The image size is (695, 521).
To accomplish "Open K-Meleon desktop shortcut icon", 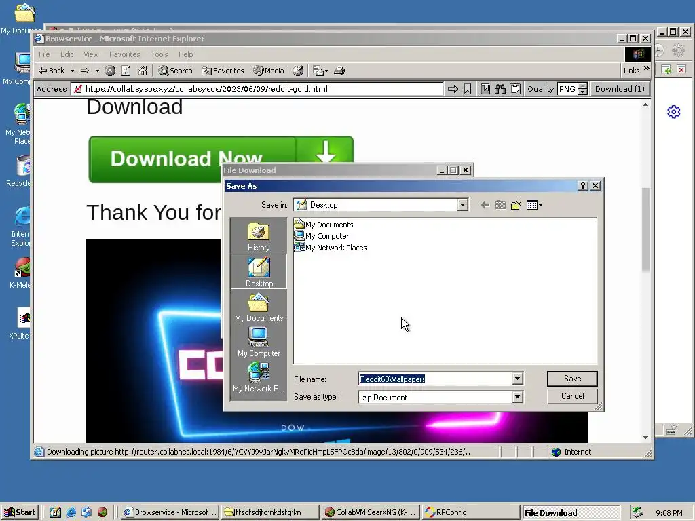I will click(21, 273).
